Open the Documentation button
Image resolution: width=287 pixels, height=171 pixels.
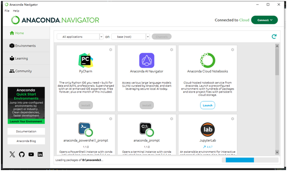[26, 132]
